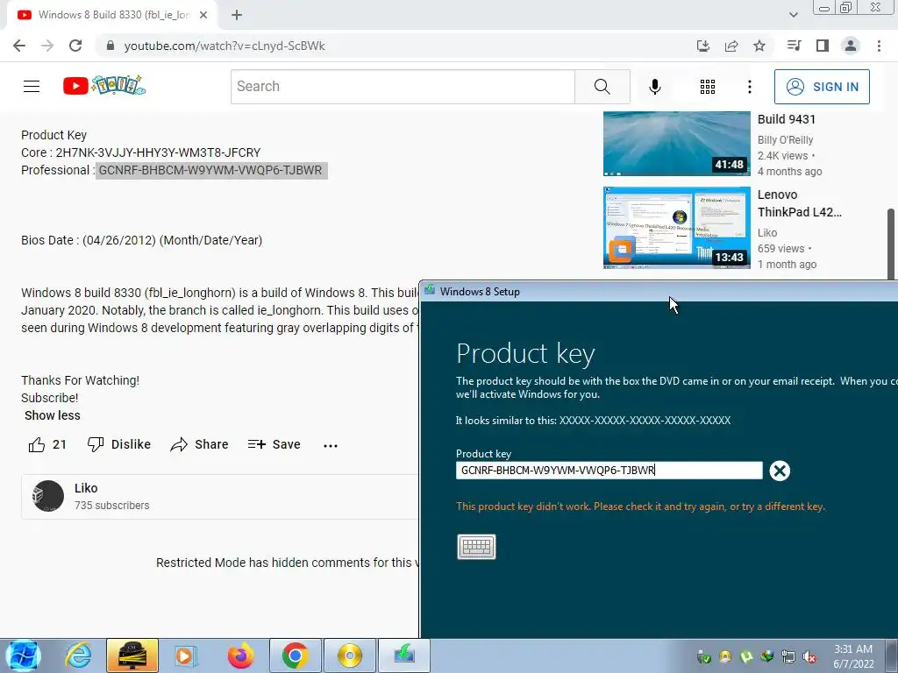Open the YouTube hamburger guide menu

tap(32, 87)
